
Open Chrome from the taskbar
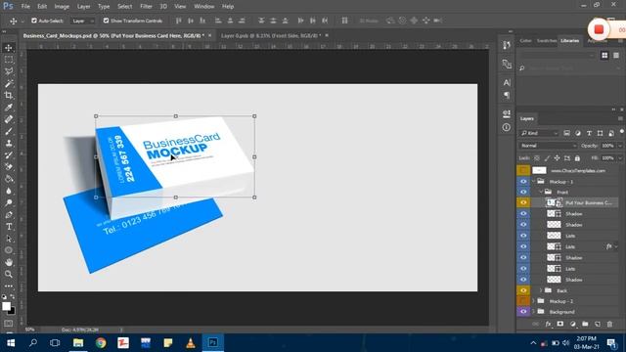tap(101, 343)
